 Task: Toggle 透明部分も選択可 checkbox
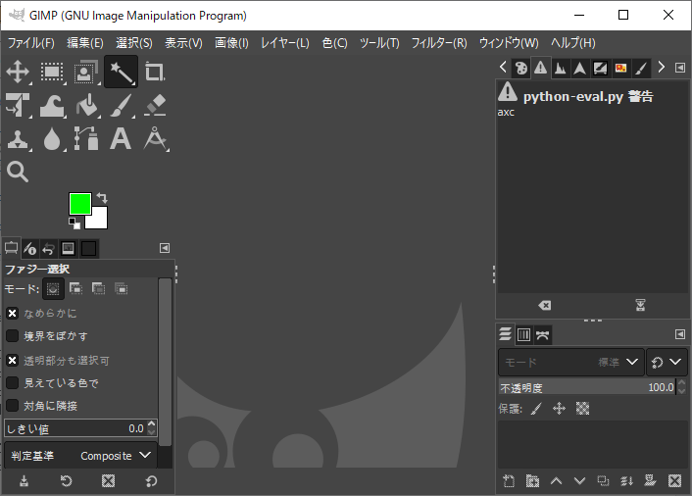(13, 361)
